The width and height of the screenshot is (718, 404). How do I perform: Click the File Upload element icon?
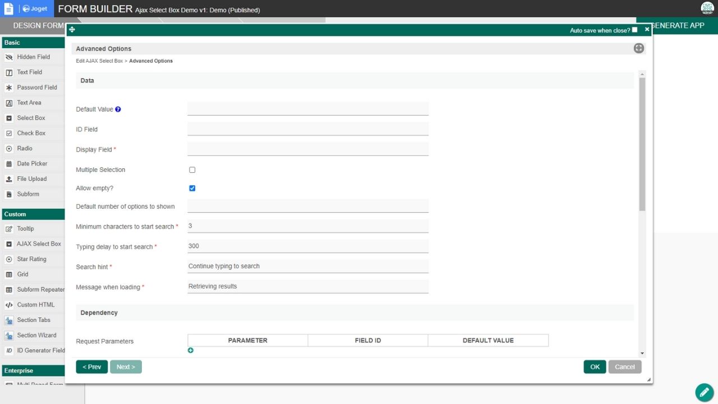coord(9,179)
